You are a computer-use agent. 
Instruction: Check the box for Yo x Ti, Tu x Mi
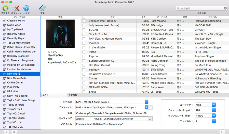(x=84, y=34)
